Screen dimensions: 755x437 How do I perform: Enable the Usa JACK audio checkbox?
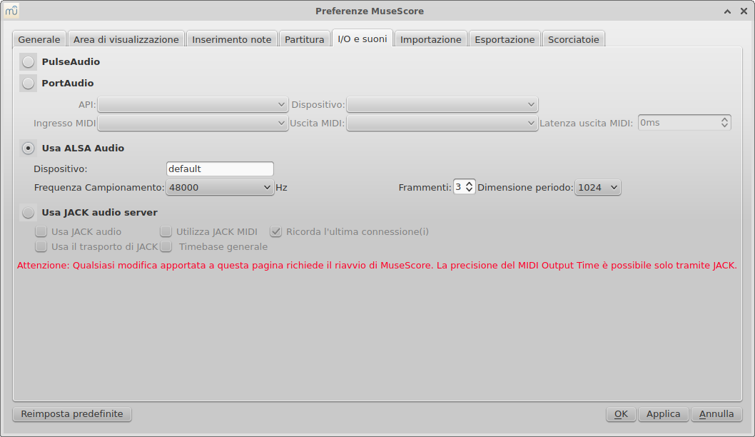click(41, 231)
